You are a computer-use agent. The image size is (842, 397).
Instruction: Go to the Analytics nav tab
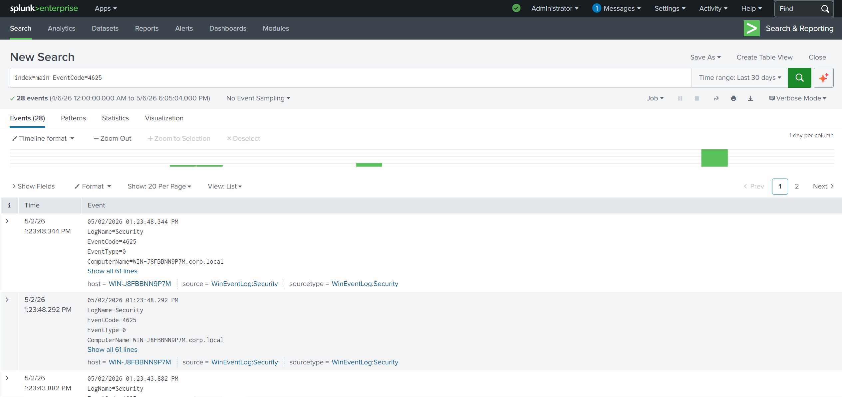click(62, 29)
